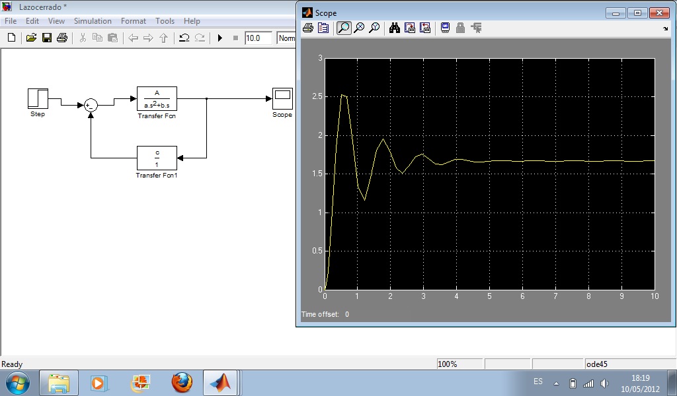Click the ES language indicator
The width and height of the screenshot is (677, 396).
(x=538, y=381)
